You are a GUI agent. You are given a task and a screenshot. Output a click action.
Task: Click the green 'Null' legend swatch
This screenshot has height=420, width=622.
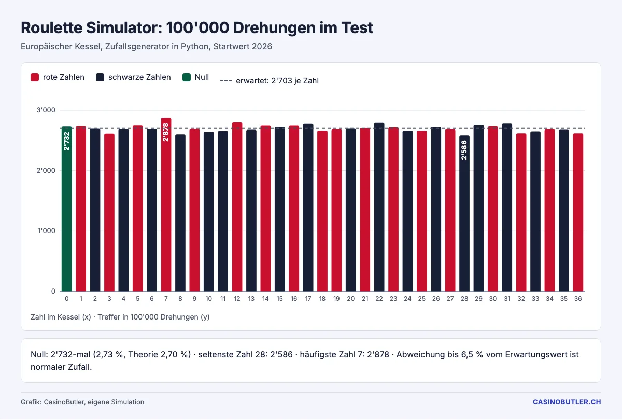[x=187, y=77]
